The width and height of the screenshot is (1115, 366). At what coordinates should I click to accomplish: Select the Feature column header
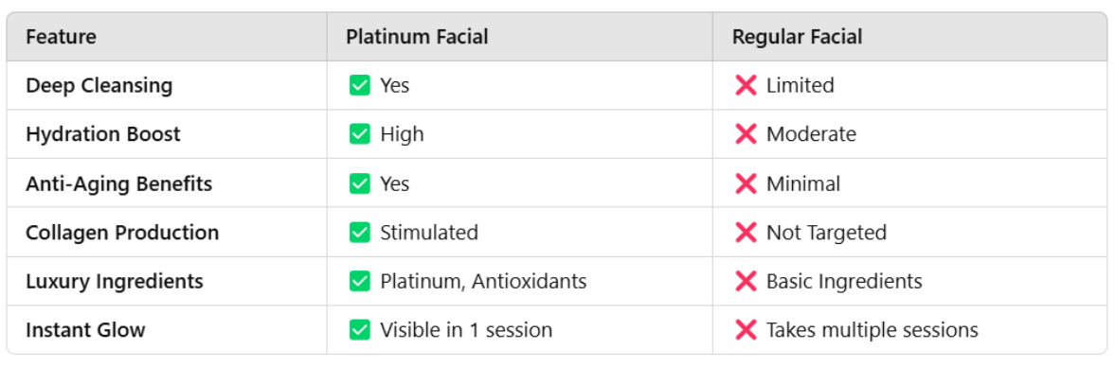tap(62, 37)
